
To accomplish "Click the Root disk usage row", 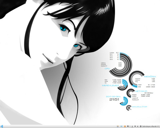I will [x=113, y=80].
